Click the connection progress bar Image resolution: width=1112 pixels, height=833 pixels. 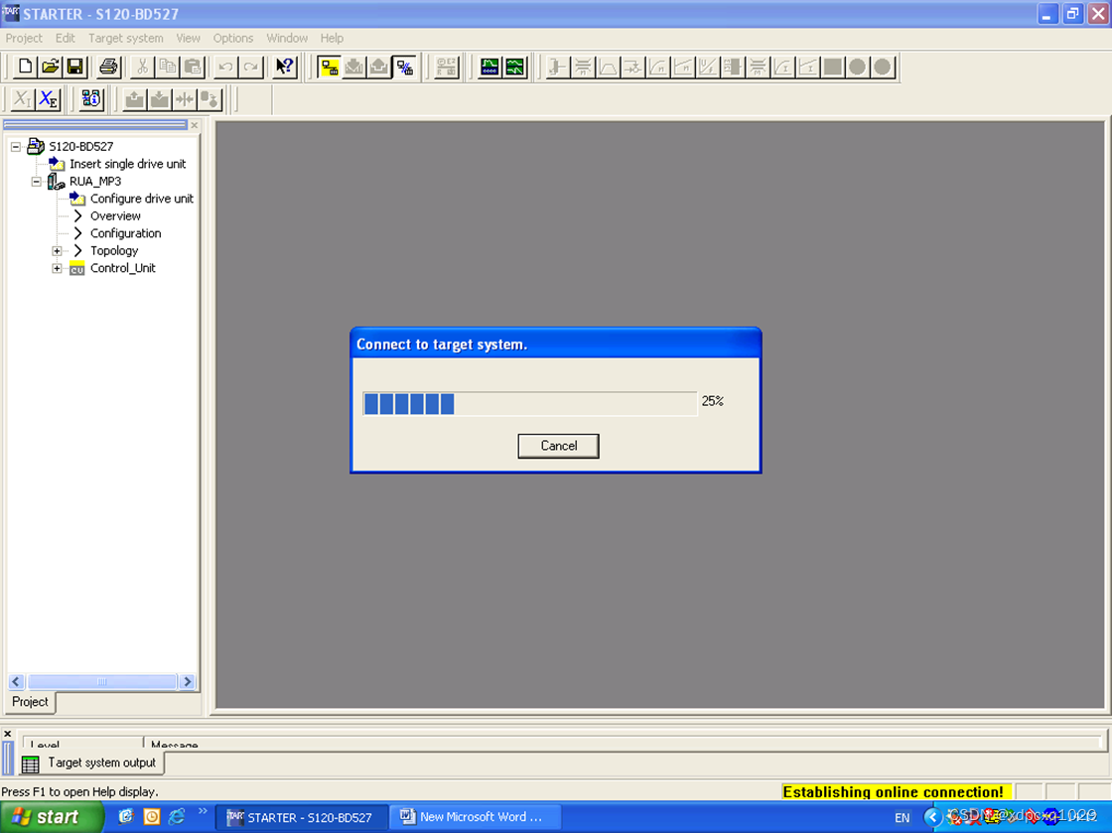[529, 403]
